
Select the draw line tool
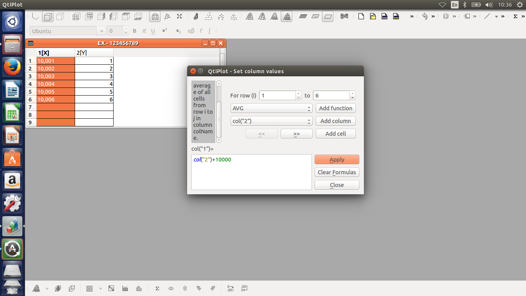[487, 16]
